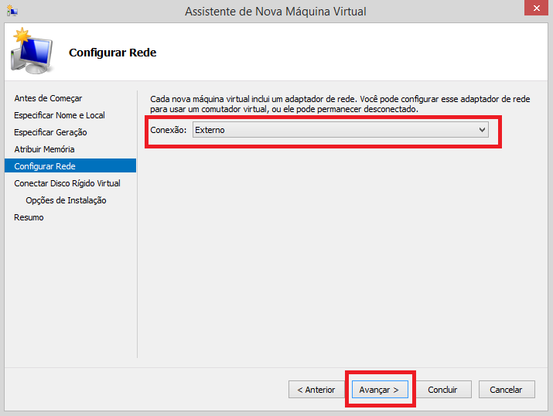The width and height of the screenshot is (553, 416).
Task: Switch to the Conectar Disco Rígido Virtual step
Action: pos(67,183)
